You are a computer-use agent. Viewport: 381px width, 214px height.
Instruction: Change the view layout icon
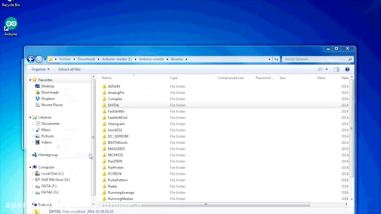pyautogui.click(x=320, y=69)
